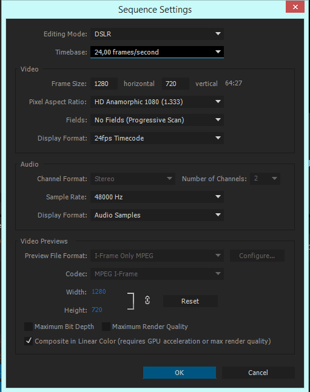The width and height of the screenshot is (310, 392).
Task: Close the Sequence Settings dialog
Action: click(x=295, y=7)
